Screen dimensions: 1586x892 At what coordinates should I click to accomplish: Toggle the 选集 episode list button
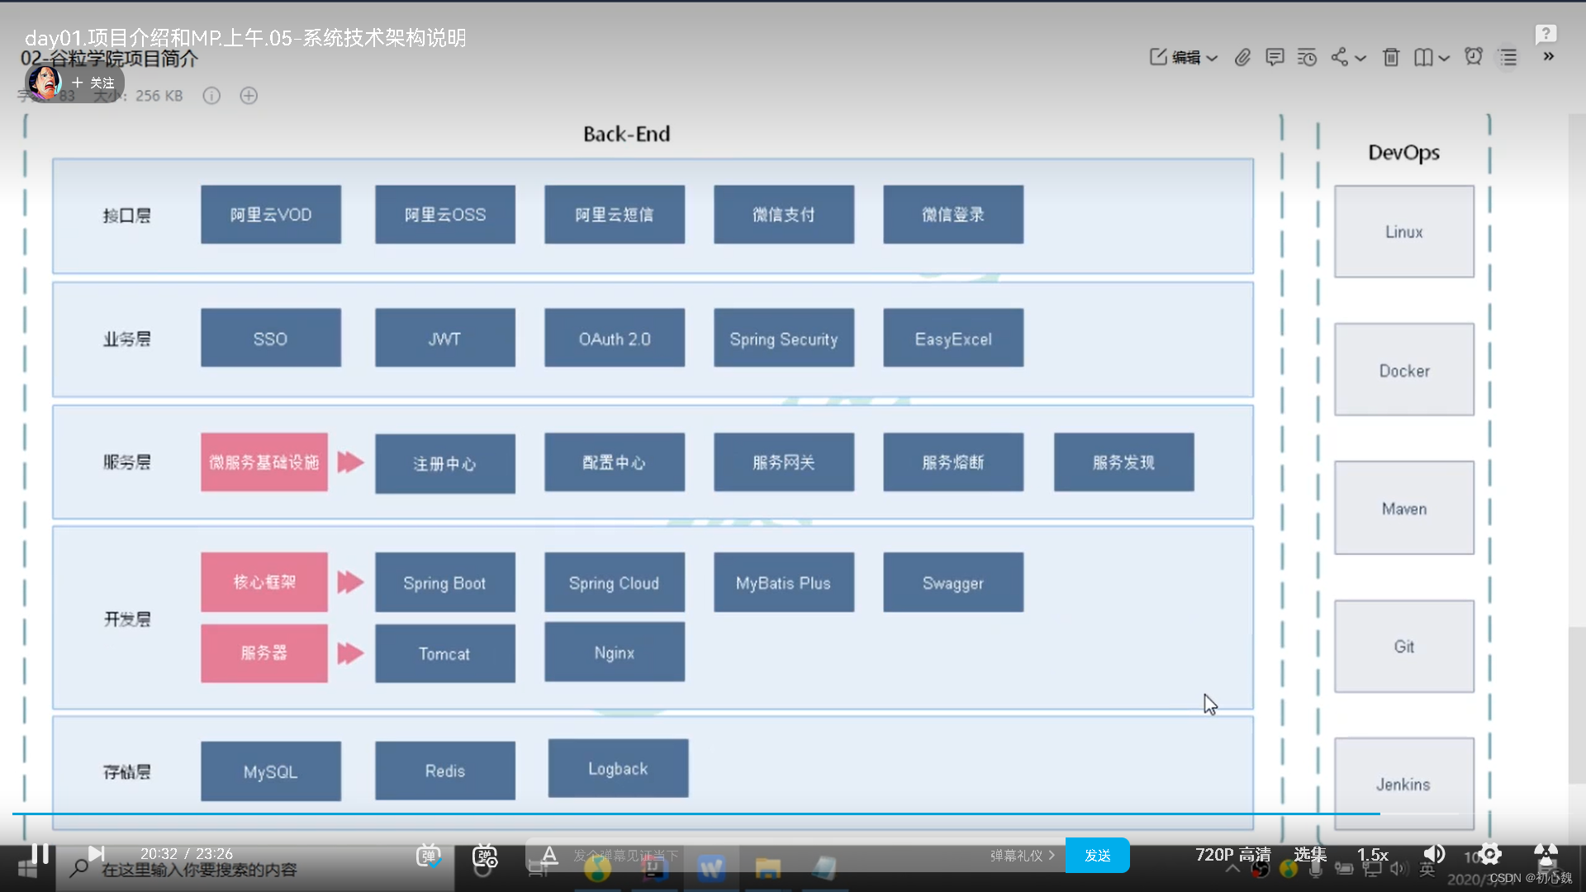point(1310,854)
